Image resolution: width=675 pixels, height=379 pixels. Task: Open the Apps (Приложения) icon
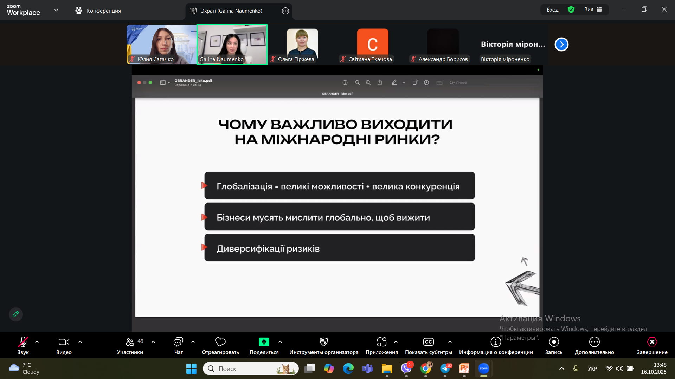[381, 342]
